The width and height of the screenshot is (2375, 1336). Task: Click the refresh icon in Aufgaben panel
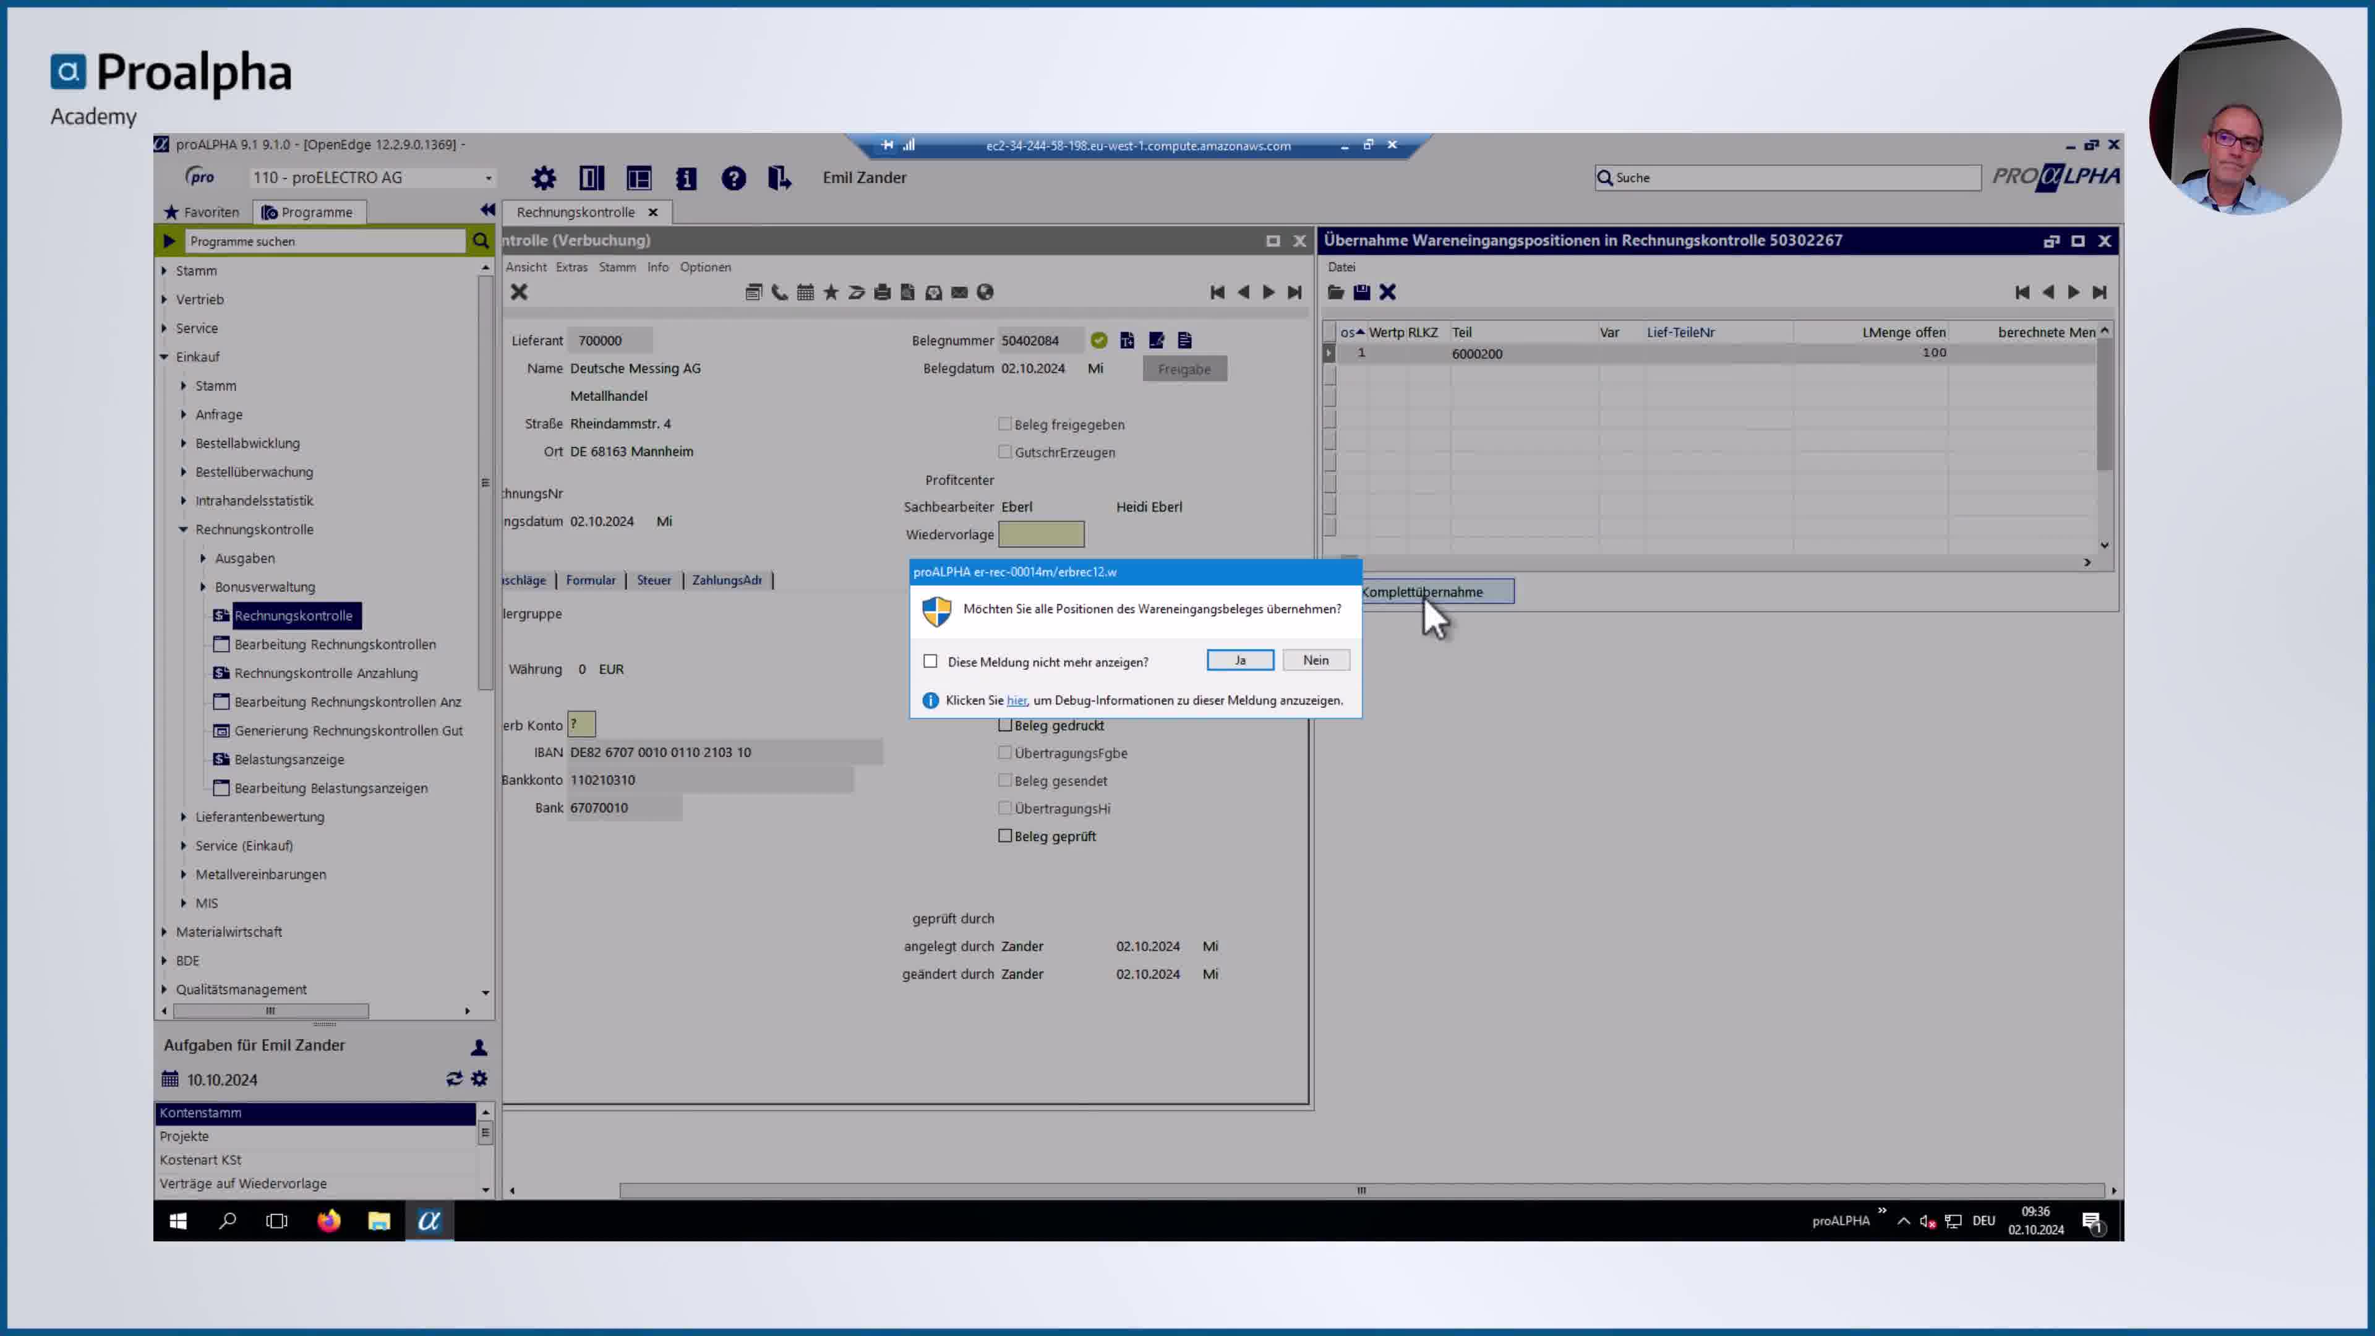click(455, 1078)
